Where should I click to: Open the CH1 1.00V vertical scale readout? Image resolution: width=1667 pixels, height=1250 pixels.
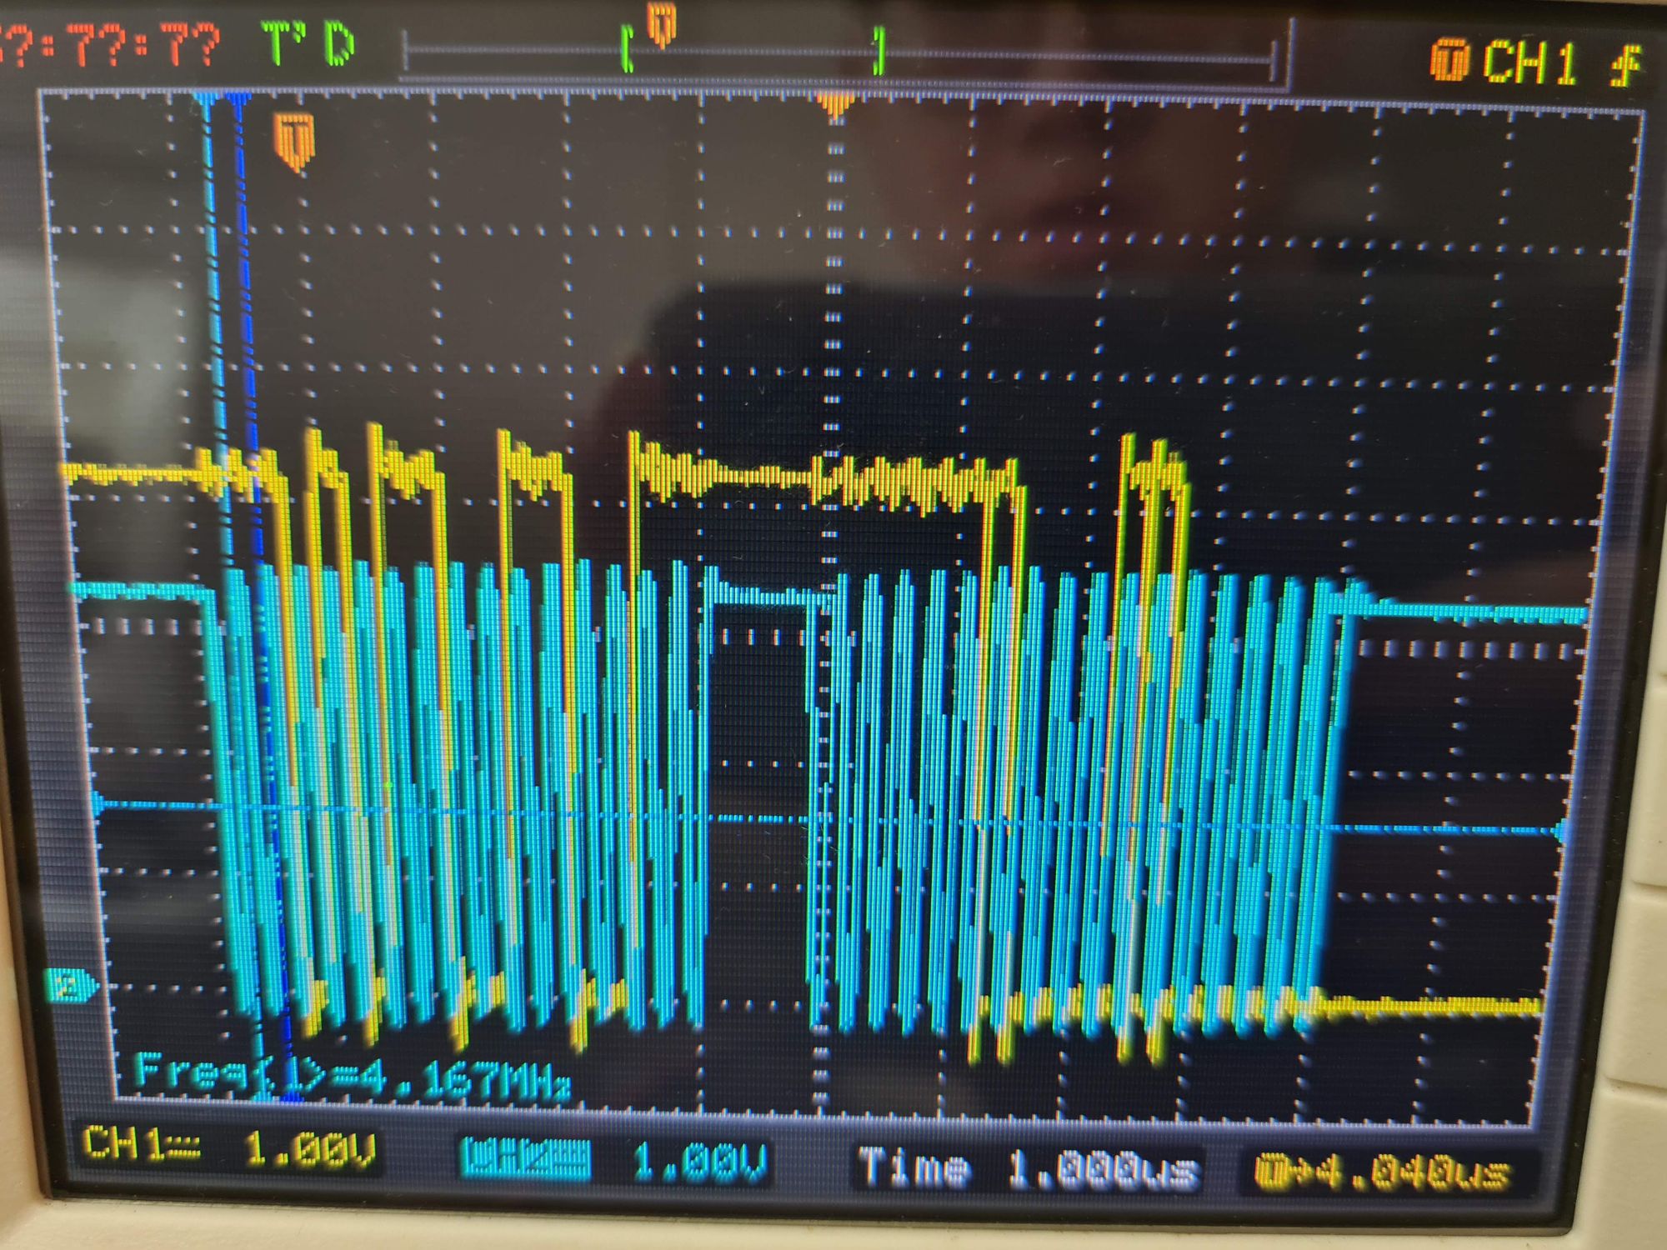tap(310, 1152)
